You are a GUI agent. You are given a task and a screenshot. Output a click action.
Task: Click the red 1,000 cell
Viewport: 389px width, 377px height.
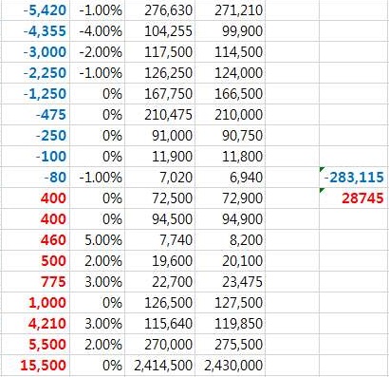pos(35,303)
